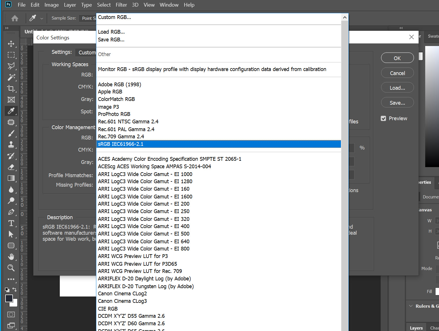Screen dimensions: 439x331
Task: Open the Layer menu
Action: [x=70, y=5]
